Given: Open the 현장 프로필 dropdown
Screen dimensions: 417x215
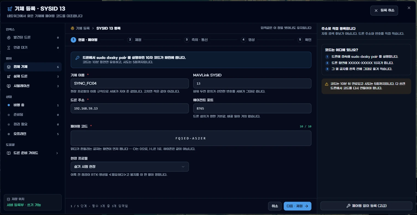Looking at the screenshot, I should point(130,167).
